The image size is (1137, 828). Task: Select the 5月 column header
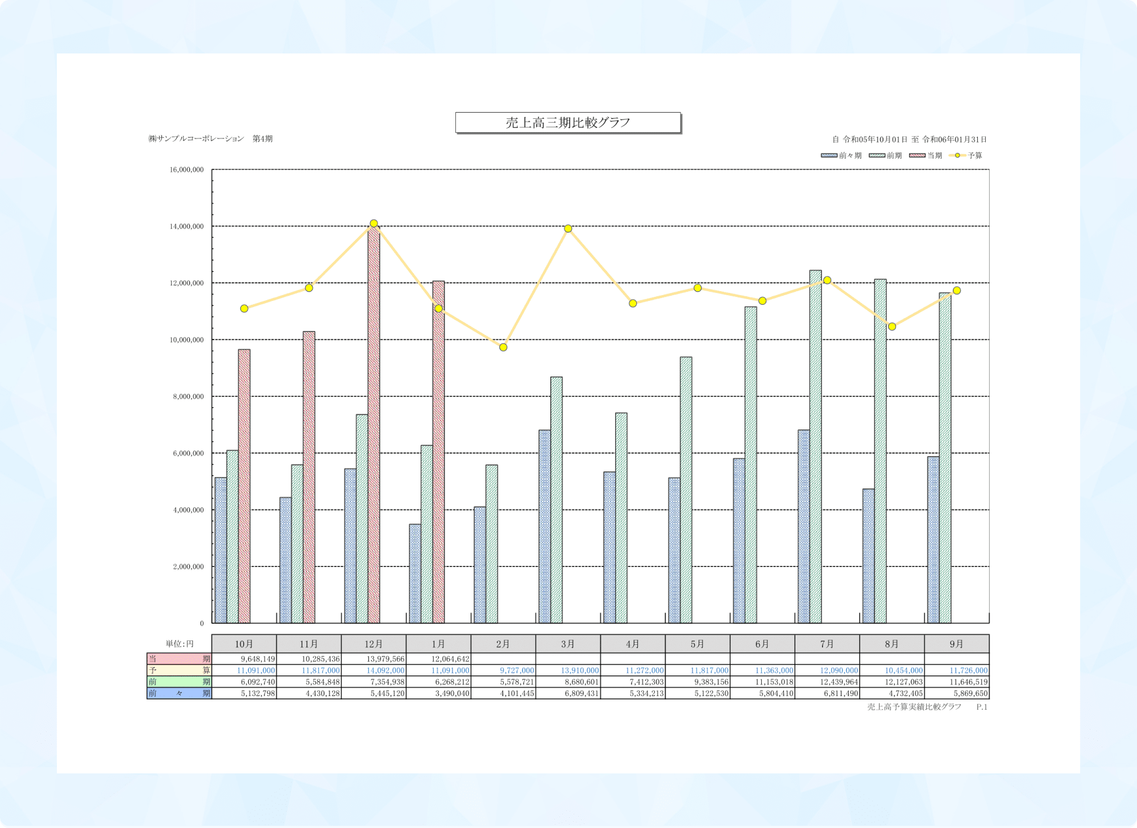point(698,644)
